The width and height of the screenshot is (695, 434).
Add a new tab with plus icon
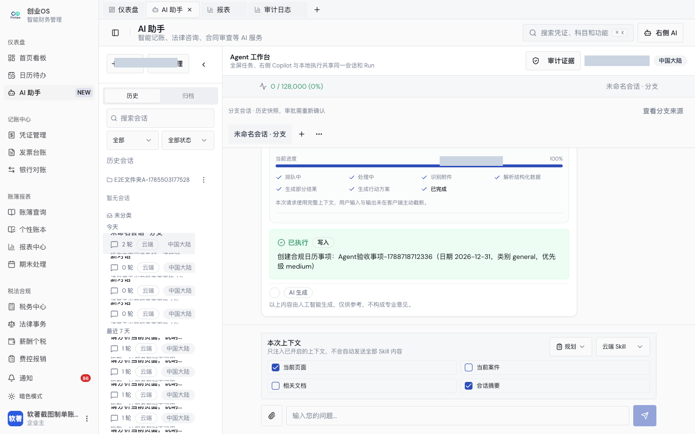click(317, 10)
